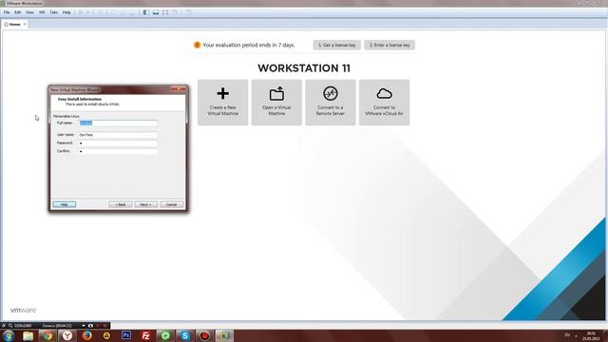Click Connect to VMware vCloud Air tile
The height and width of the screenshot is (342, 608).
[x=384, y=103]
